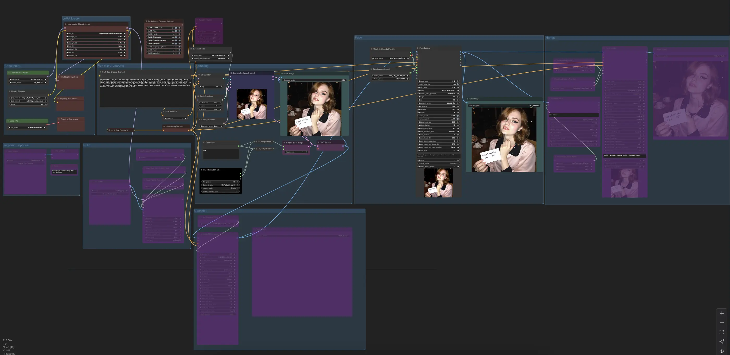Toggle the Enable LoRA loader switch

coord(176,28)
